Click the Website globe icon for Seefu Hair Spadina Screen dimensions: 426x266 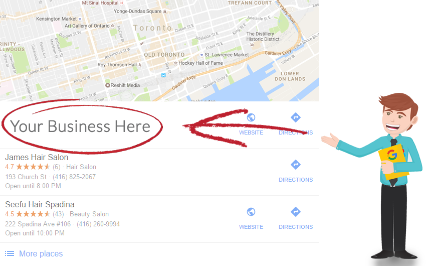pos(251,212)
